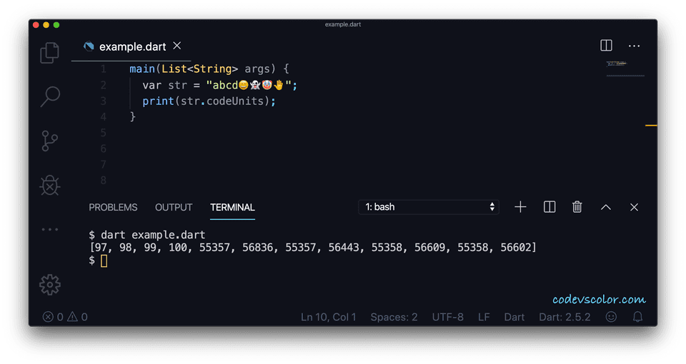Viewport: 686px width, 364px height.
Task: Switch to the OUTPUT tab
Action: [x=174, y=208]
